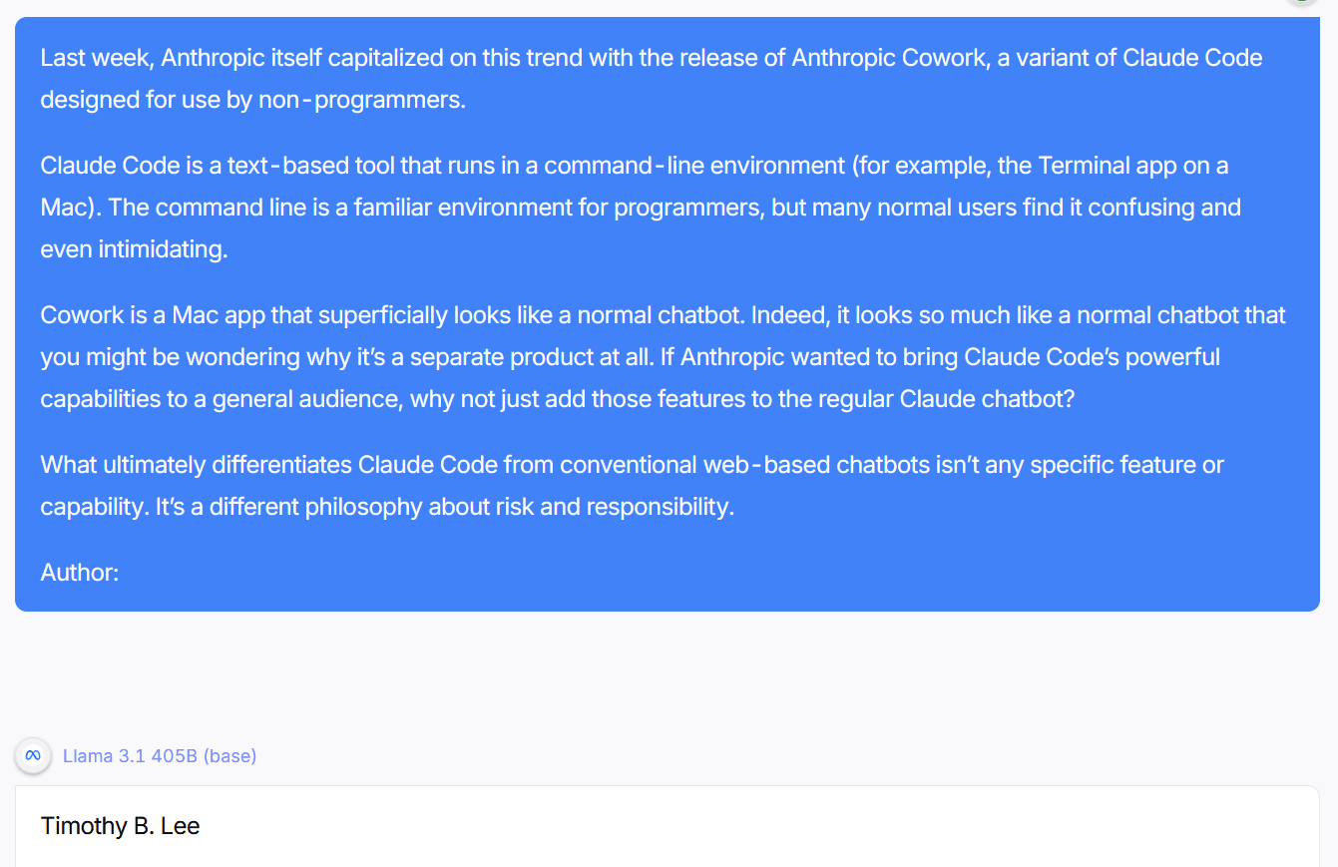1338x867 pixels.
Task: Select the Llama model avatar circle
Action: pos(32,756)
